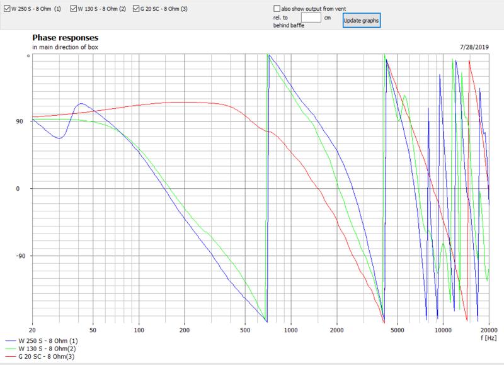The height and width of the screenshot is (365, 504).
Task: Toggle the W 130 S - 8 Ohm (2) checkbox
Action: coord(74,9)
